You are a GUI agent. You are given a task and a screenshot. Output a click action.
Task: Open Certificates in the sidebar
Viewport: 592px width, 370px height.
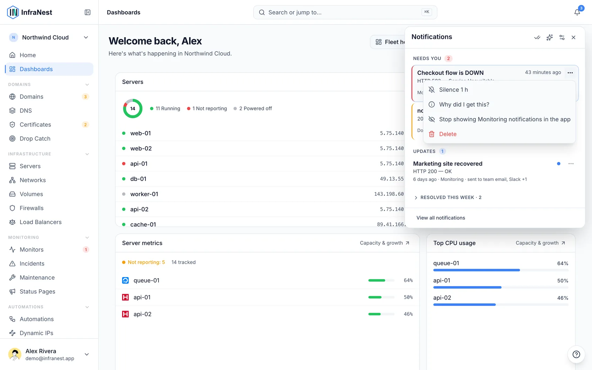coord(49,125)
